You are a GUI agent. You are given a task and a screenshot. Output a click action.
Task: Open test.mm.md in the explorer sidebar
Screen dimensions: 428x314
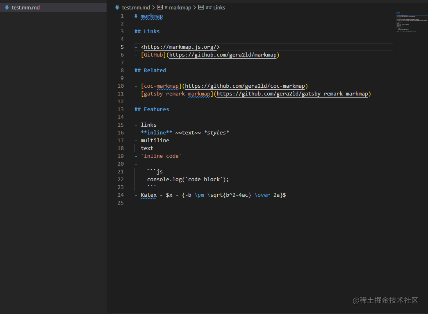[25, 7]
